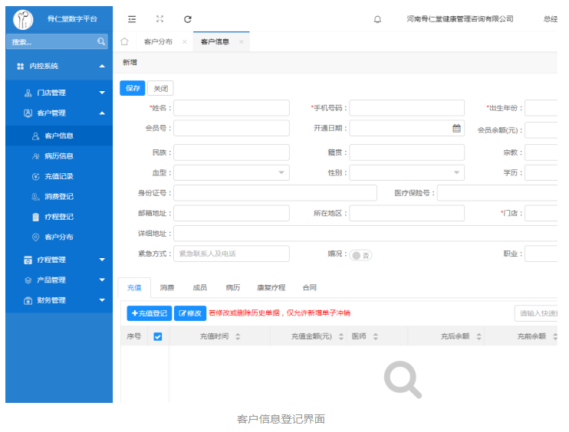Click the 客户管理 icon
Image resolution: width=569 pixels, height=432 pixels.
[28, 113]
